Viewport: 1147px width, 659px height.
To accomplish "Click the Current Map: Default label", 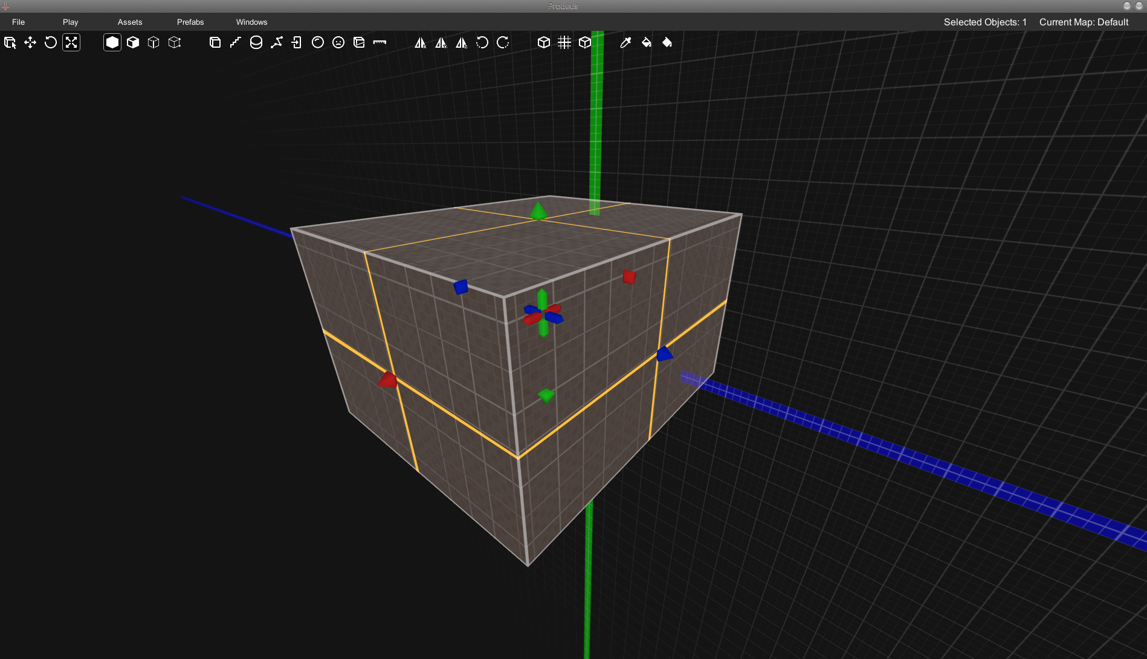I will point(1084,22).
